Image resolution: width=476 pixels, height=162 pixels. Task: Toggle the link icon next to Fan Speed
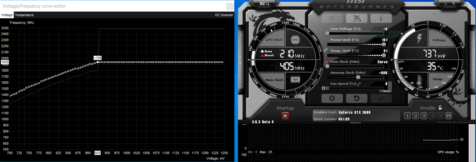[359, 84]
